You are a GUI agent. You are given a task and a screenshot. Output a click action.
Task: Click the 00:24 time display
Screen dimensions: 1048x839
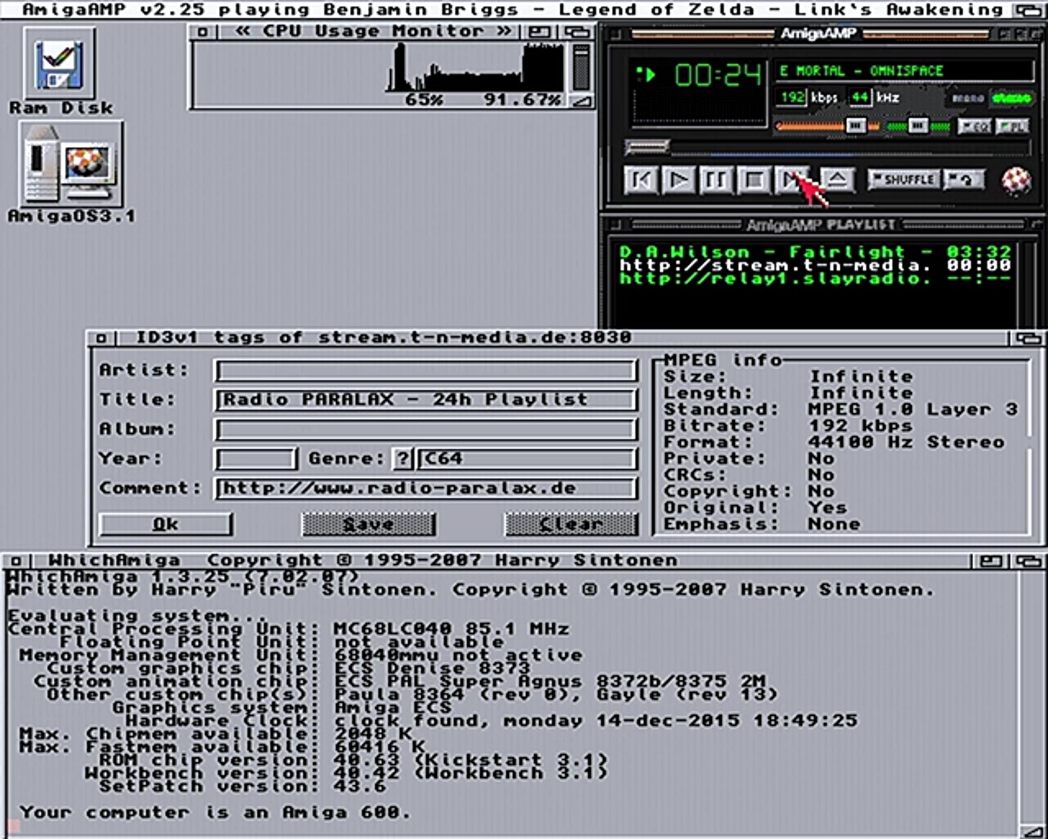click(x=717, y=76)
